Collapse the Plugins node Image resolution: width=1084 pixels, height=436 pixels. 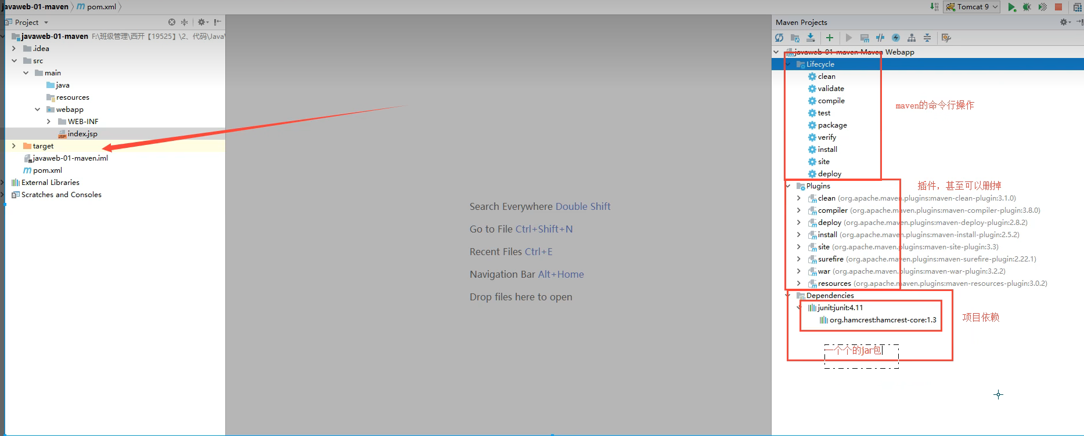coord(788,186)
